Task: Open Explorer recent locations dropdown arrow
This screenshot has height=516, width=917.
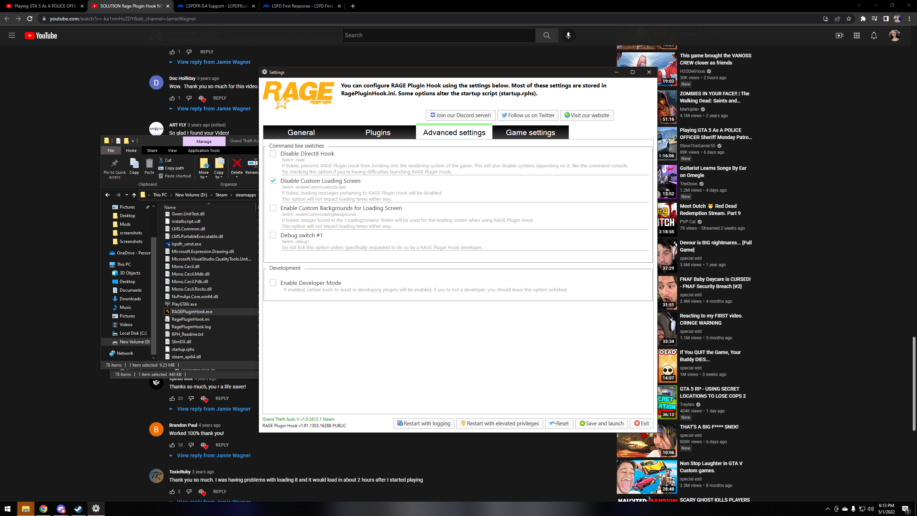Action: coord(127,195)
